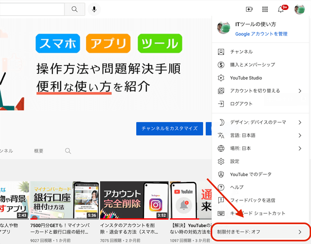Open the YouTube apps grid icon
Viewport: 311px width, 244px height.
click(265, 9)
